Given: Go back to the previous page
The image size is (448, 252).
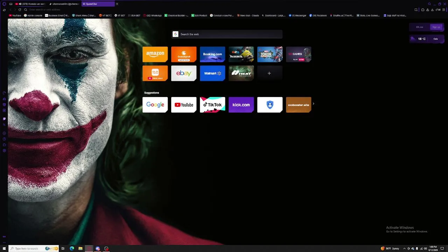Looking at the screenshot, I should (10, 10).
